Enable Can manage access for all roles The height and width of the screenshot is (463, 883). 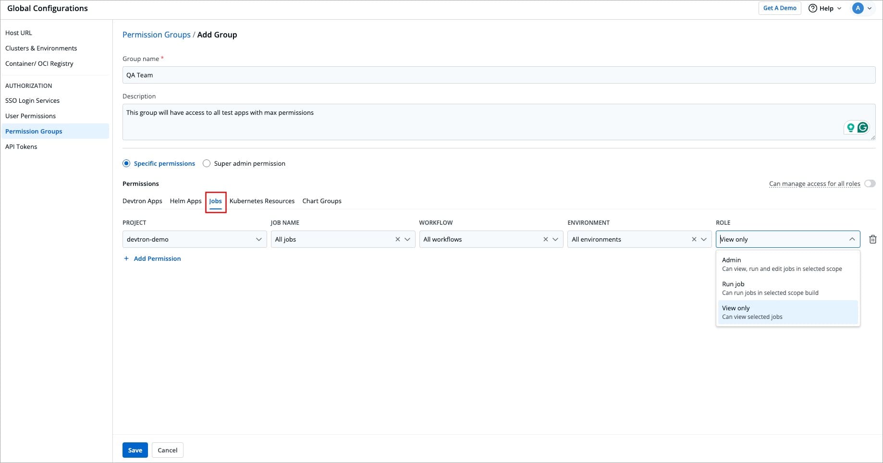coord(870,183)
